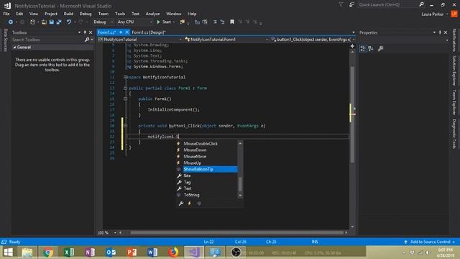Image resolution: width=460 pixels, height=259 pixels.
Task: Click the Navigate Backward toolbar icon
Action: (11, 22)
